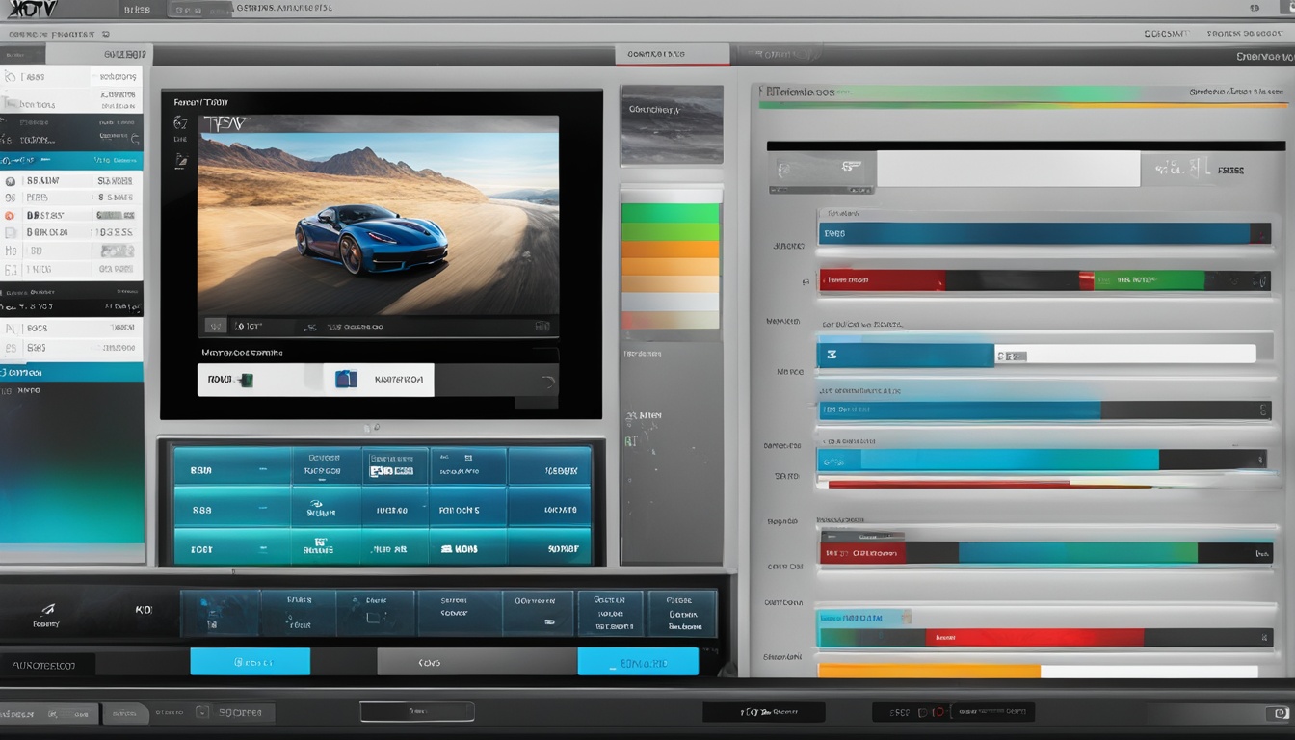Click the square-outline icon cell in dark toolbar
The image size is (1295, 740).
point(376,613)
